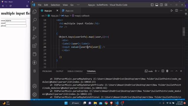Open the Thunder Client lightning icon
The width and height of the screenshot is (188, 106).
coord(35,63)
